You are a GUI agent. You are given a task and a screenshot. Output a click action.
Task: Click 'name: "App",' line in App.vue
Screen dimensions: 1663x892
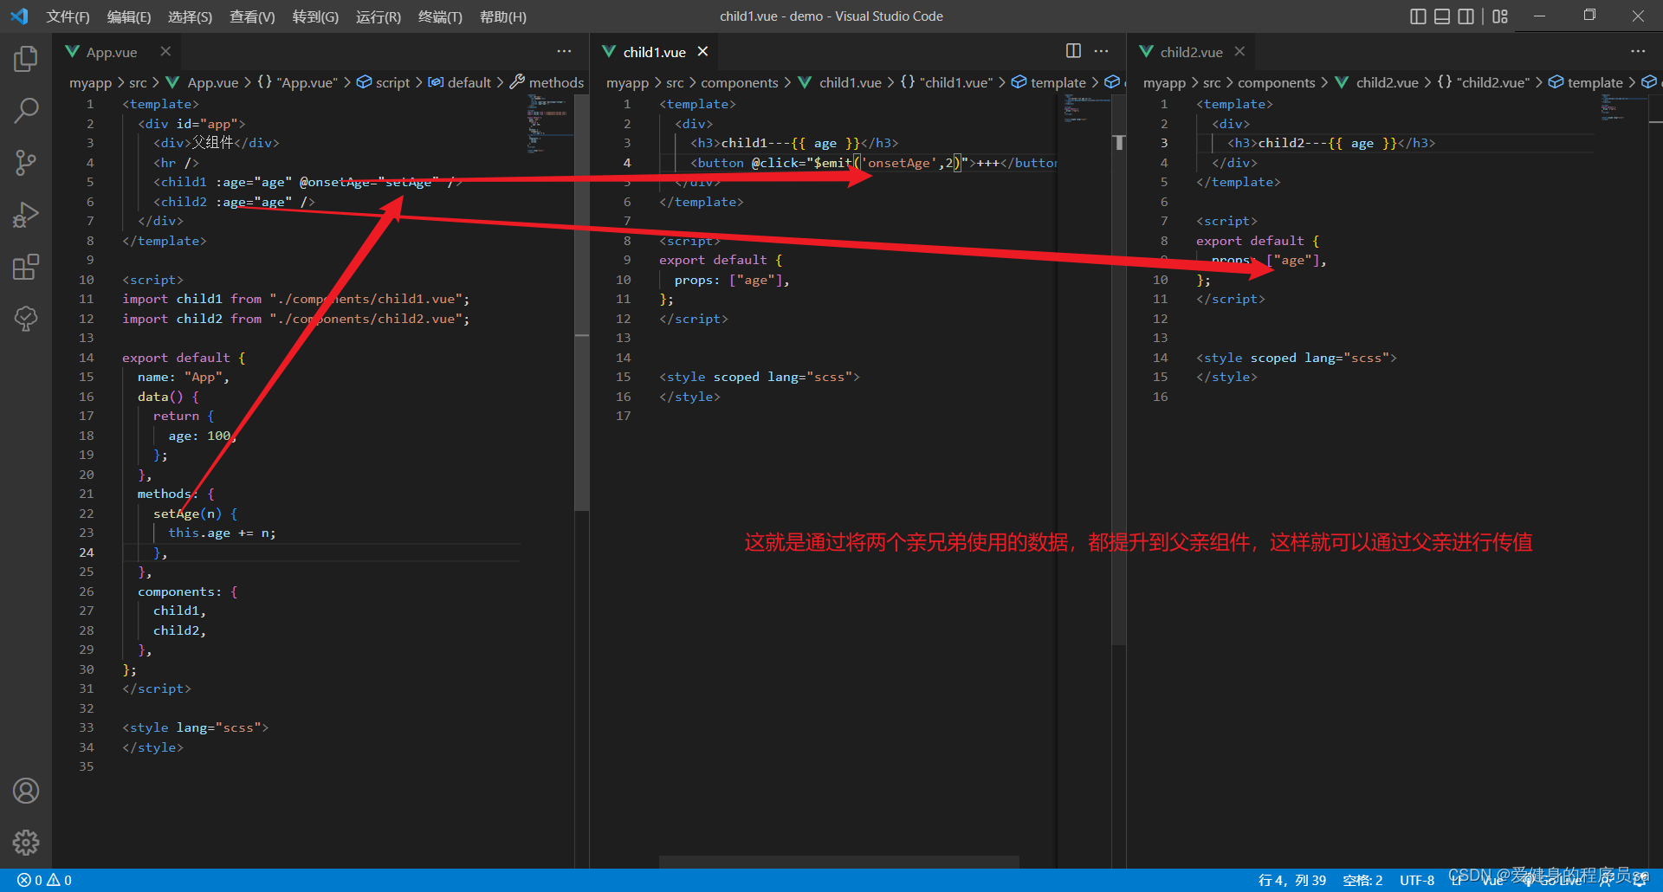tap(183, 377)
